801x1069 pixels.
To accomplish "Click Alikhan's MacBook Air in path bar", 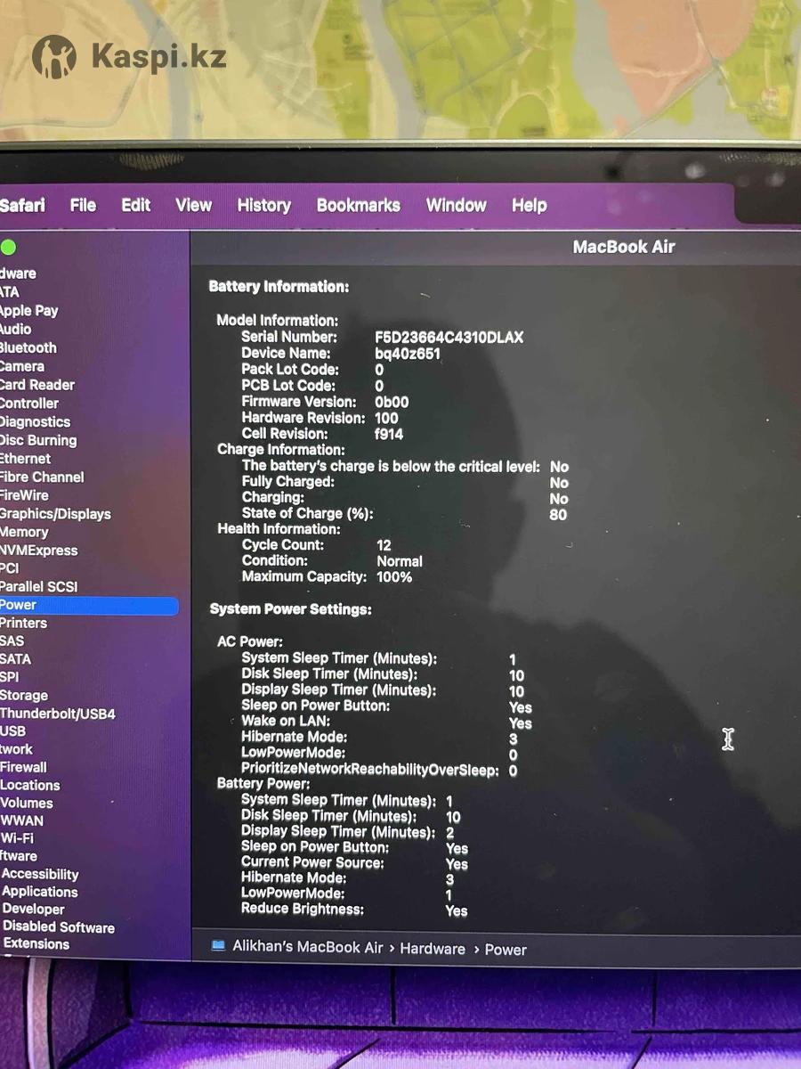I will click(x=308, y=947).
